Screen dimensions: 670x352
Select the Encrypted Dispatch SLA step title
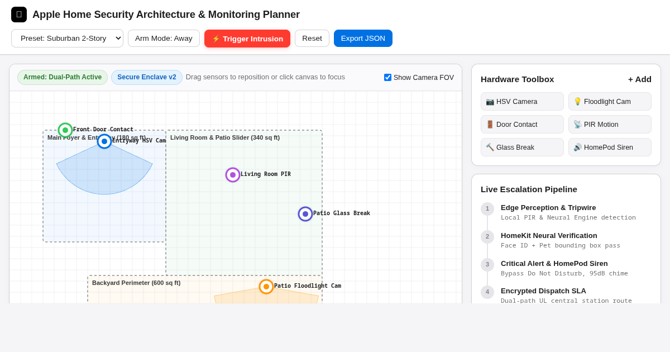pos(543,291)
